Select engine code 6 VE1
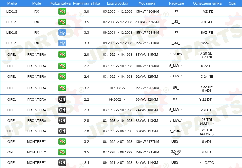This screenshot has width=242, height=168. 207,152
